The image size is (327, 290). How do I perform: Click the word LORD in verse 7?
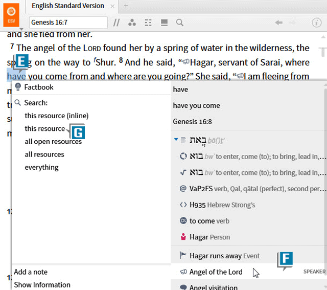92,48
